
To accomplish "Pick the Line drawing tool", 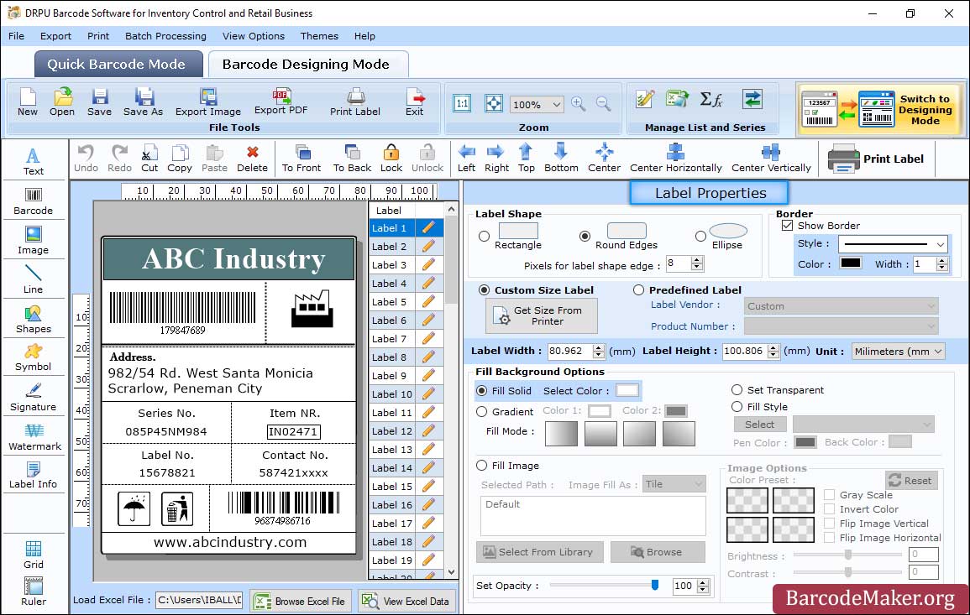I will point(34,279).
